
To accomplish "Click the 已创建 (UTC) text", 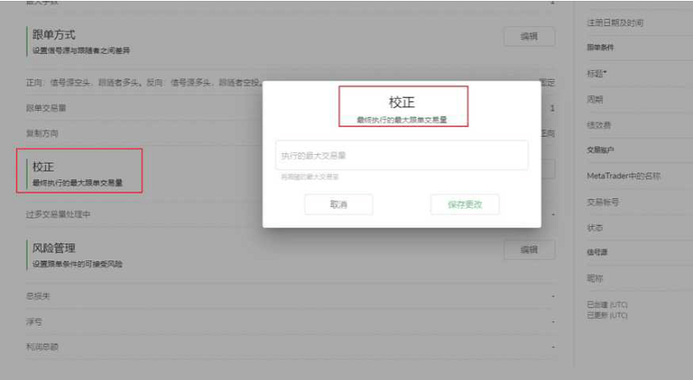I will (x=607, y=305).
